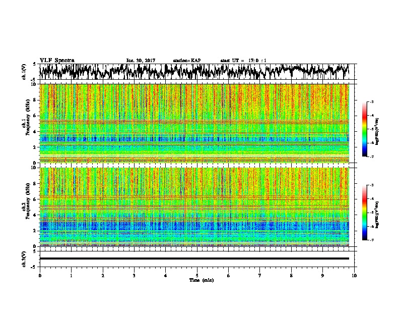Click inside the ch.2 spectrogram panel

tap(194, 207)
